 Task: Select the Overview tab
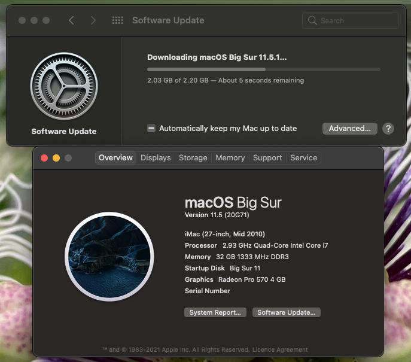click(115, 158)
